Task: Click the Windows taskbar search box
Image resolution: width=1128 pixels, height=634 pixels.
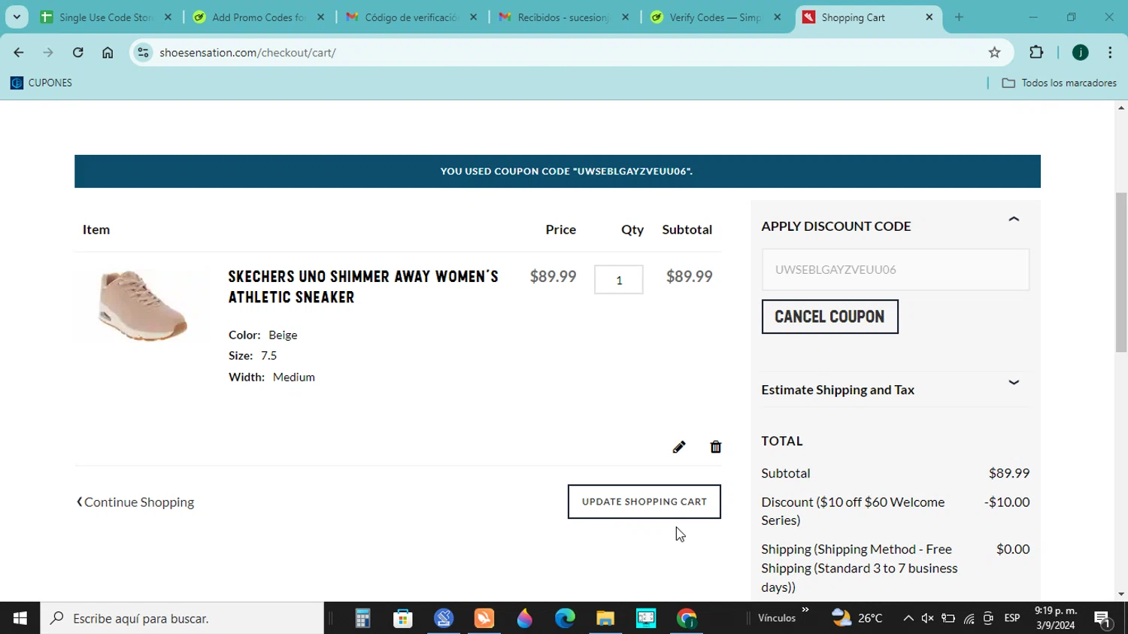Action: 182,618
